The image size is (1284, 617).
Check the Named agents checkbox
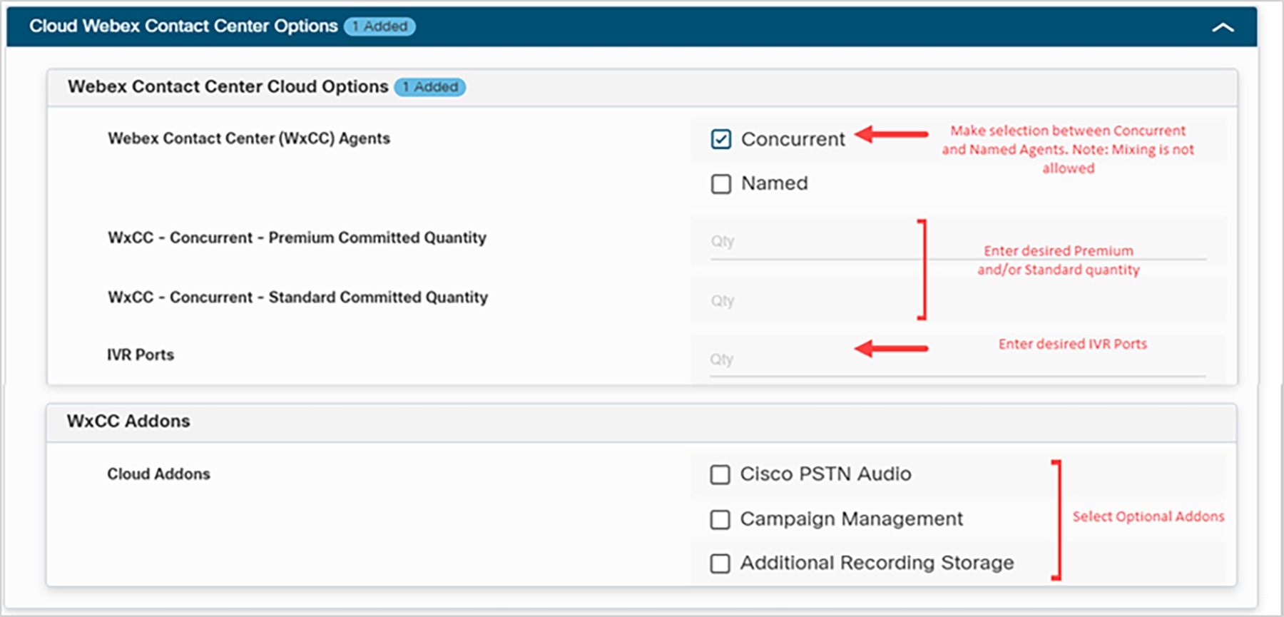pos(721,184)
